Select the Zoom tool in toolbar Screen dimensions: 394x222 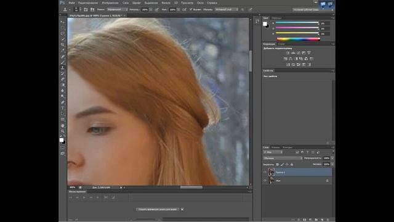coord(62,131)
